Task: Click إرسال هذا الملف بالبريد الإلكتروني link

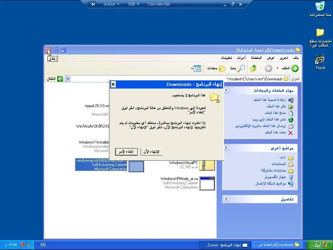Action: (x=260, y=126)
